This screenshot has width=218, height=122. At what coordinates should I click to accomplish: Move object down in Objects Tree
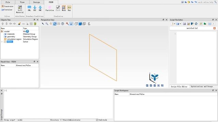click(x=6, y=24)
